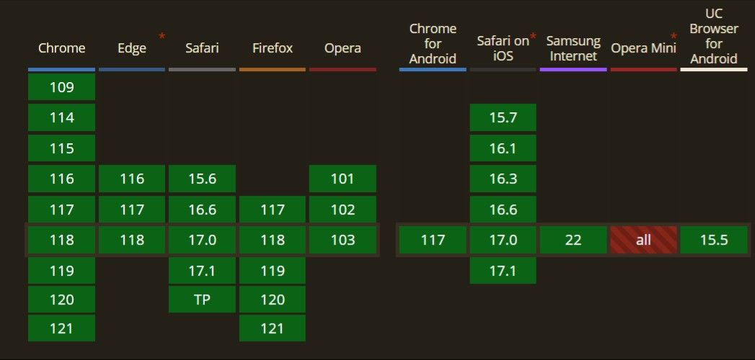Open the Firefox column header

tap(273, 48)
